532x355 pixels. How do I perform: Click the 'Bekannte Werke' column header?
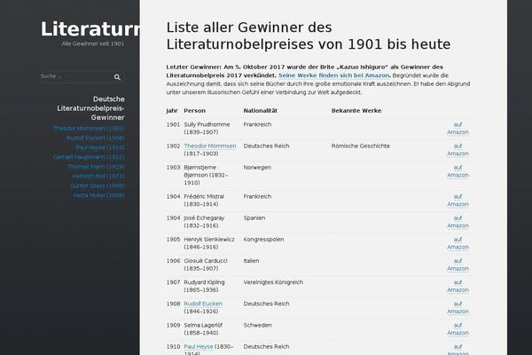click(356, 111)
